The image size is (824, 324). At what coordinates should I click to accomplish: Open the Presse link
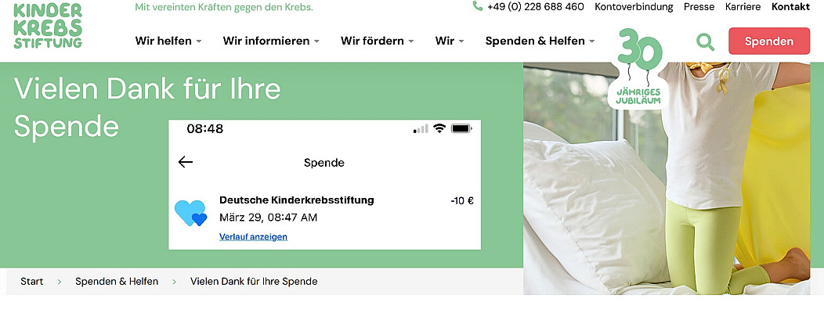[699, 7]
